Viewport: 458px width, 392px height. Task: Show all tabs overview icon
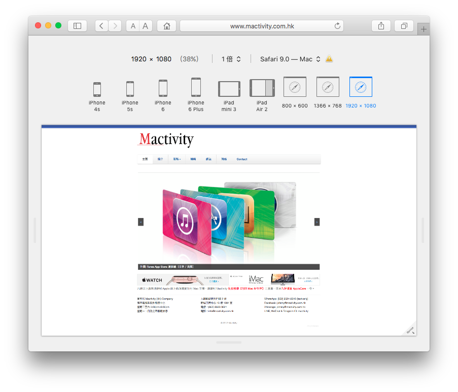pos(404,26)
